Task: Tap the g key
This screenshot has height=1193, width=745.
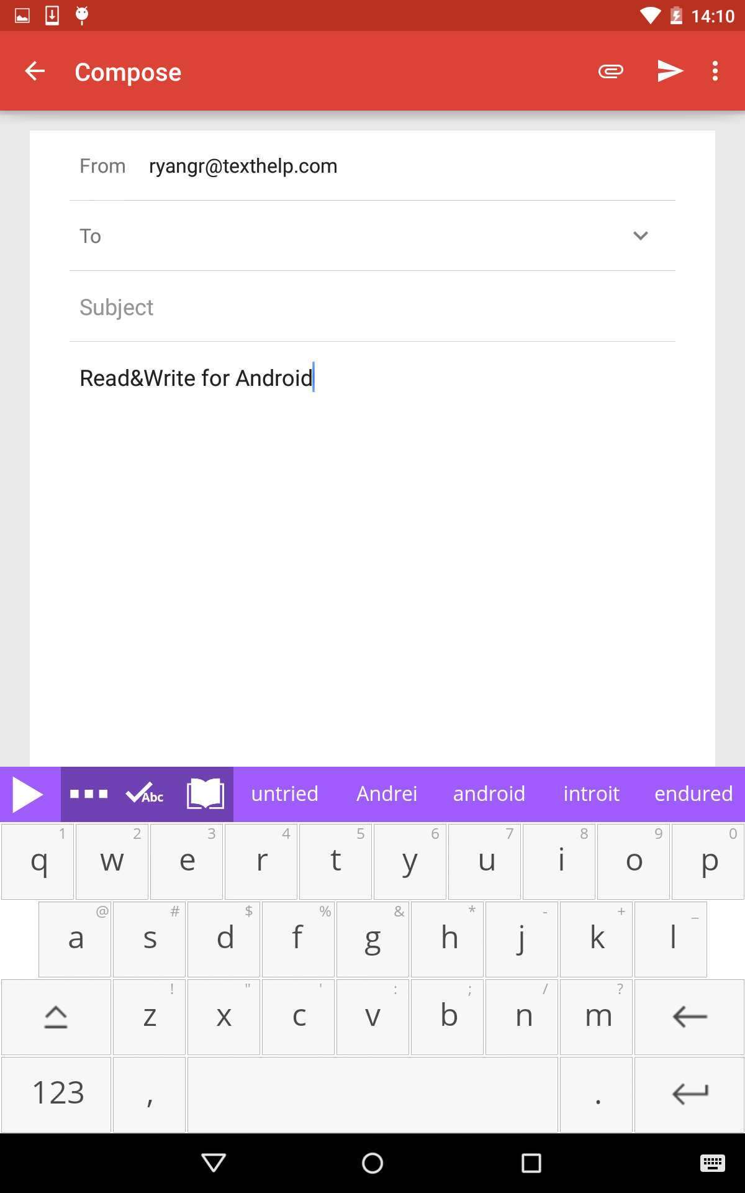Action: 372,939
